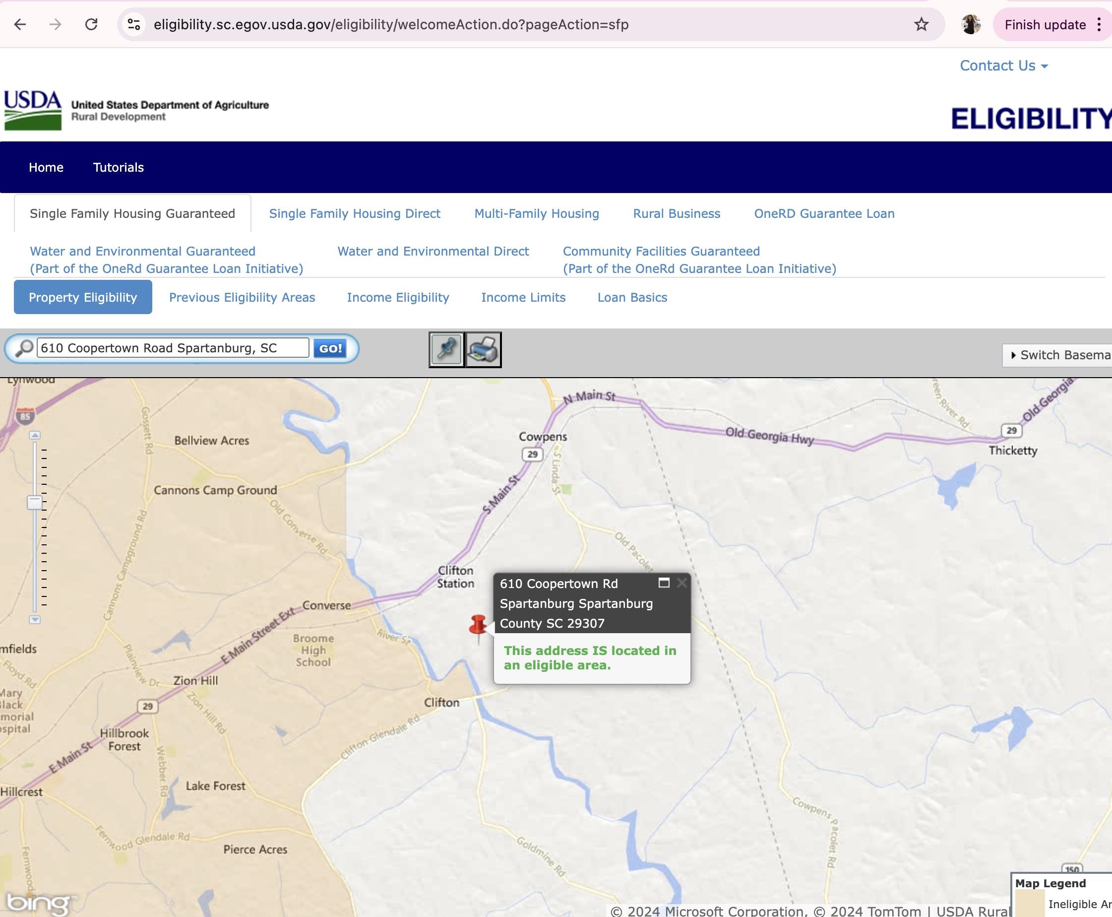Image resolution: width=1112 pixels, height=917 pixels.
Task: Open the Income Limits sub-tab
Action: [523, 297]
